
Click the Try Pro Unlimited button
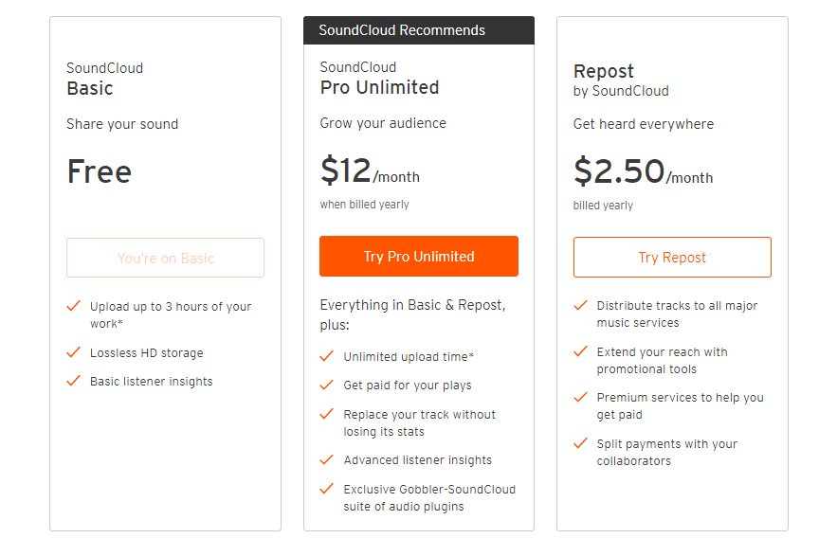418,256
